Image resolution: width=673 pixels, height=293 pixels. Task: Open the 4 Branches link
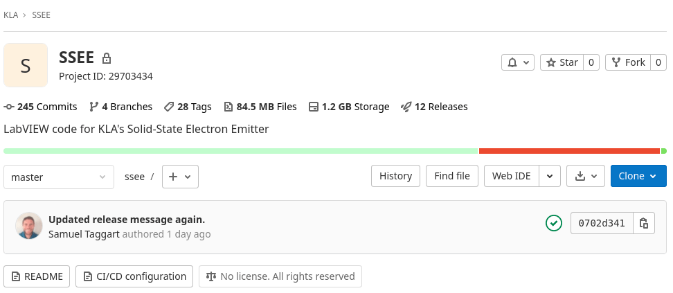[120, 107]
